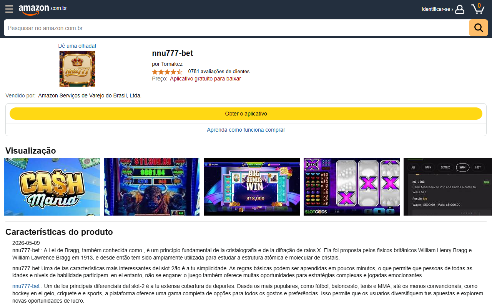Image resolution: width=492 pixels, height=308 pixels.
Task: Click the nnu777-bet product title
Action: [x=173, y=53]
